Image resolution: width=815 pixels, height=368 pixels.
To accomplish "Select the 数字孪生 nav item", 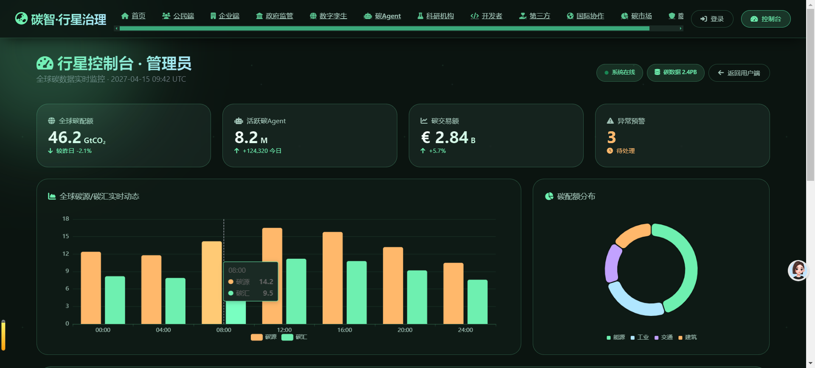I will coord(329,16).
